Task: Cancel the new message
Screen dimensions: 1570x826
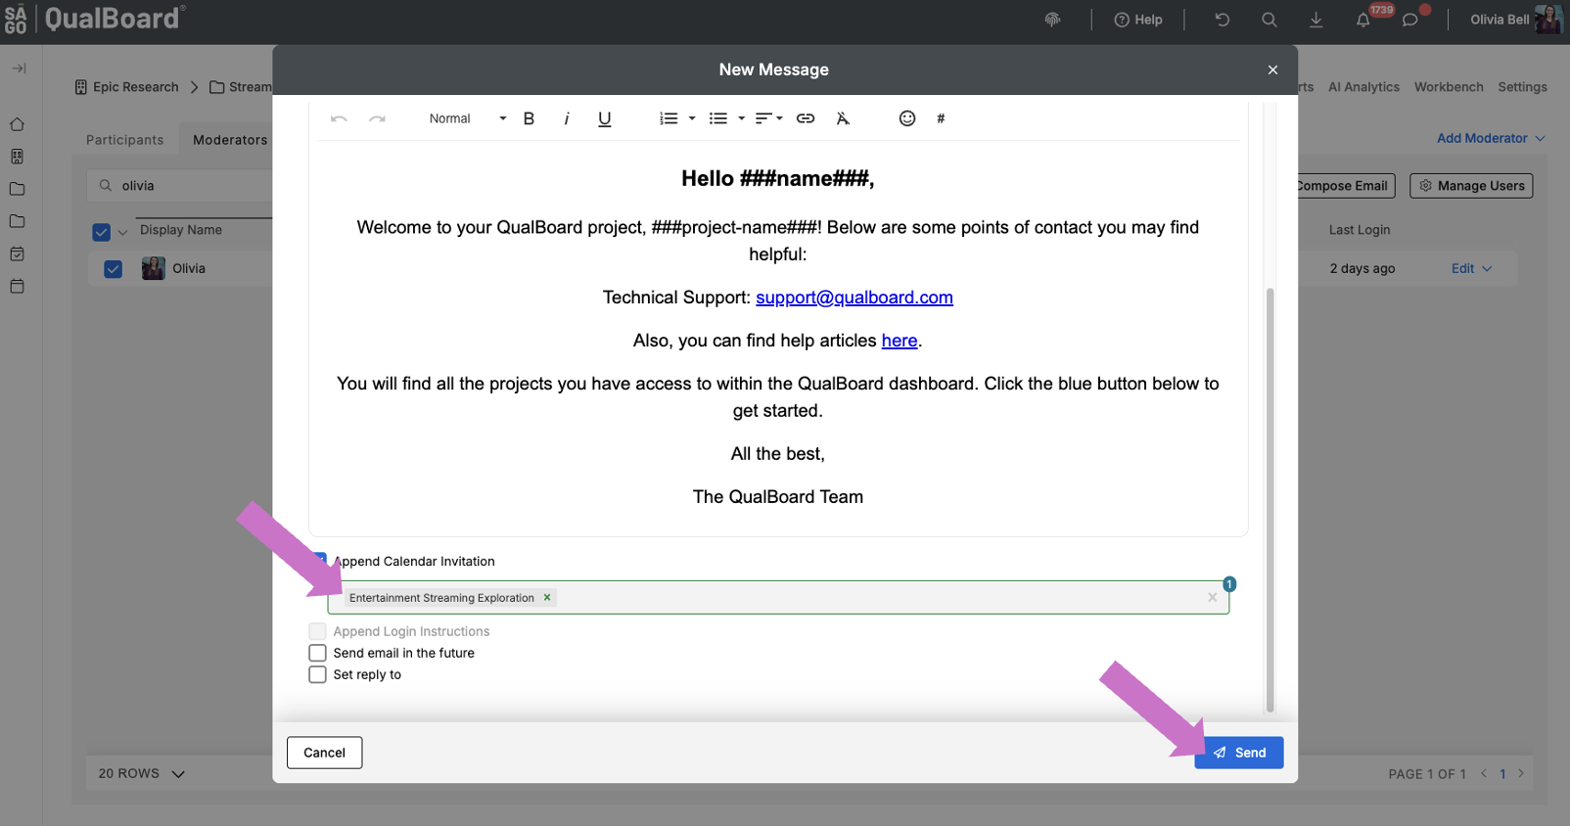Action: click(324, 753)
